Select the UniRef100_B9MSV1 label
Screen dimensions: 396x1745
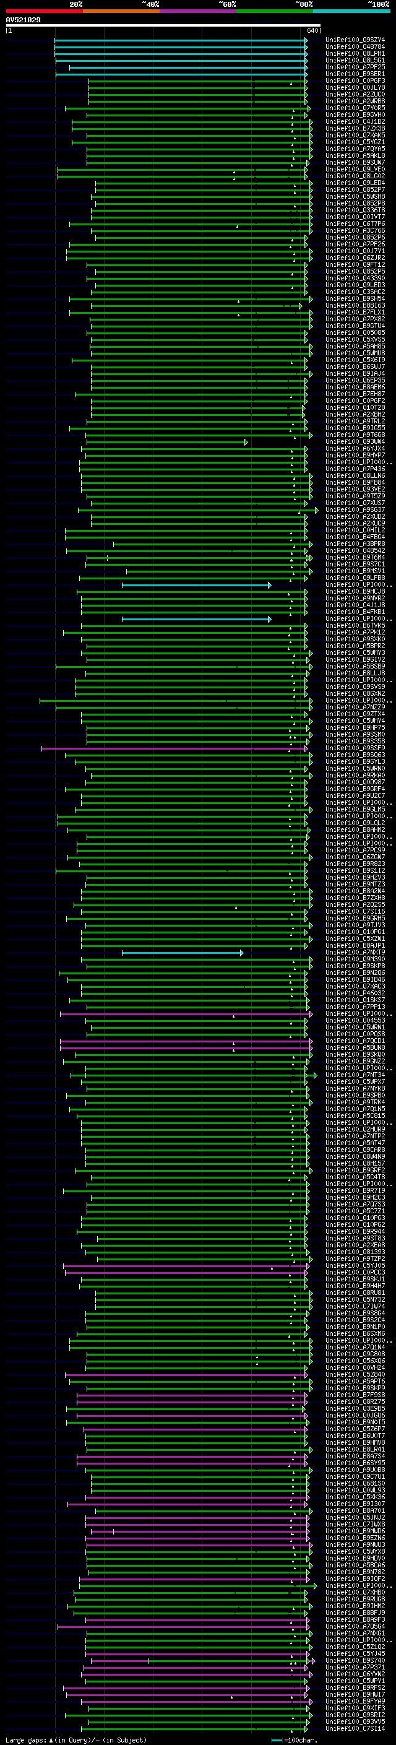pos(355,571)
